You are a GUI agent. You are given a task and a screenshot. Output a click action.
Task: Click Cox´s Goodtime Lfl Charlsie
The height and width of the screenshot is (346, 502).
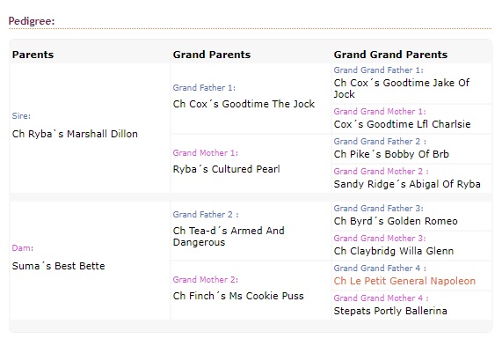(x=402, y=124)
